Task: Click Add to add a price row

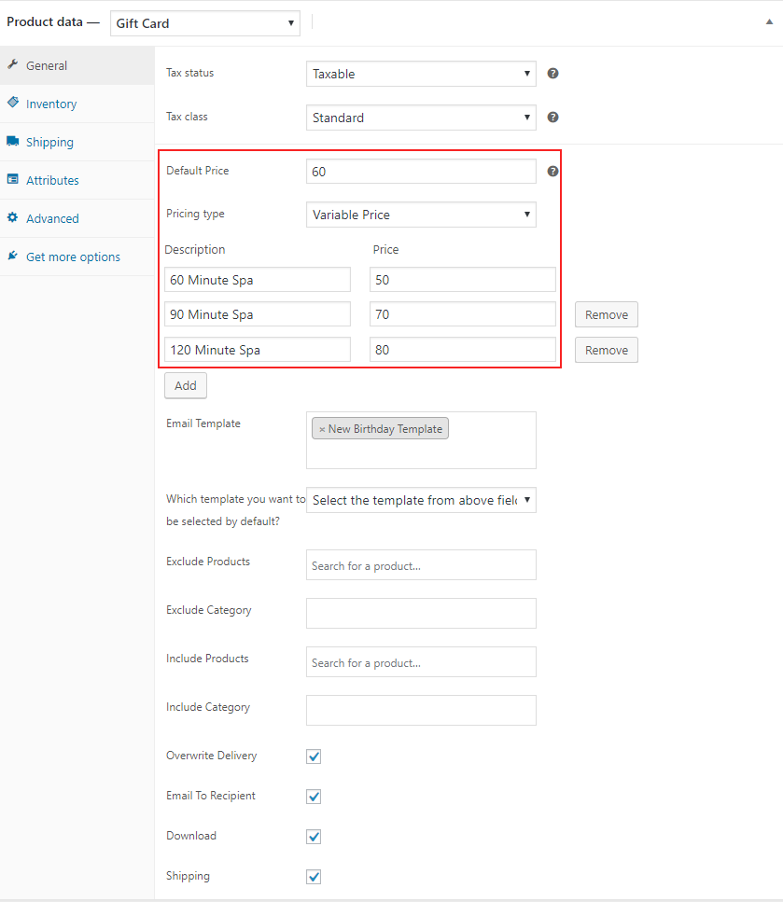Action: click(186, 385)
